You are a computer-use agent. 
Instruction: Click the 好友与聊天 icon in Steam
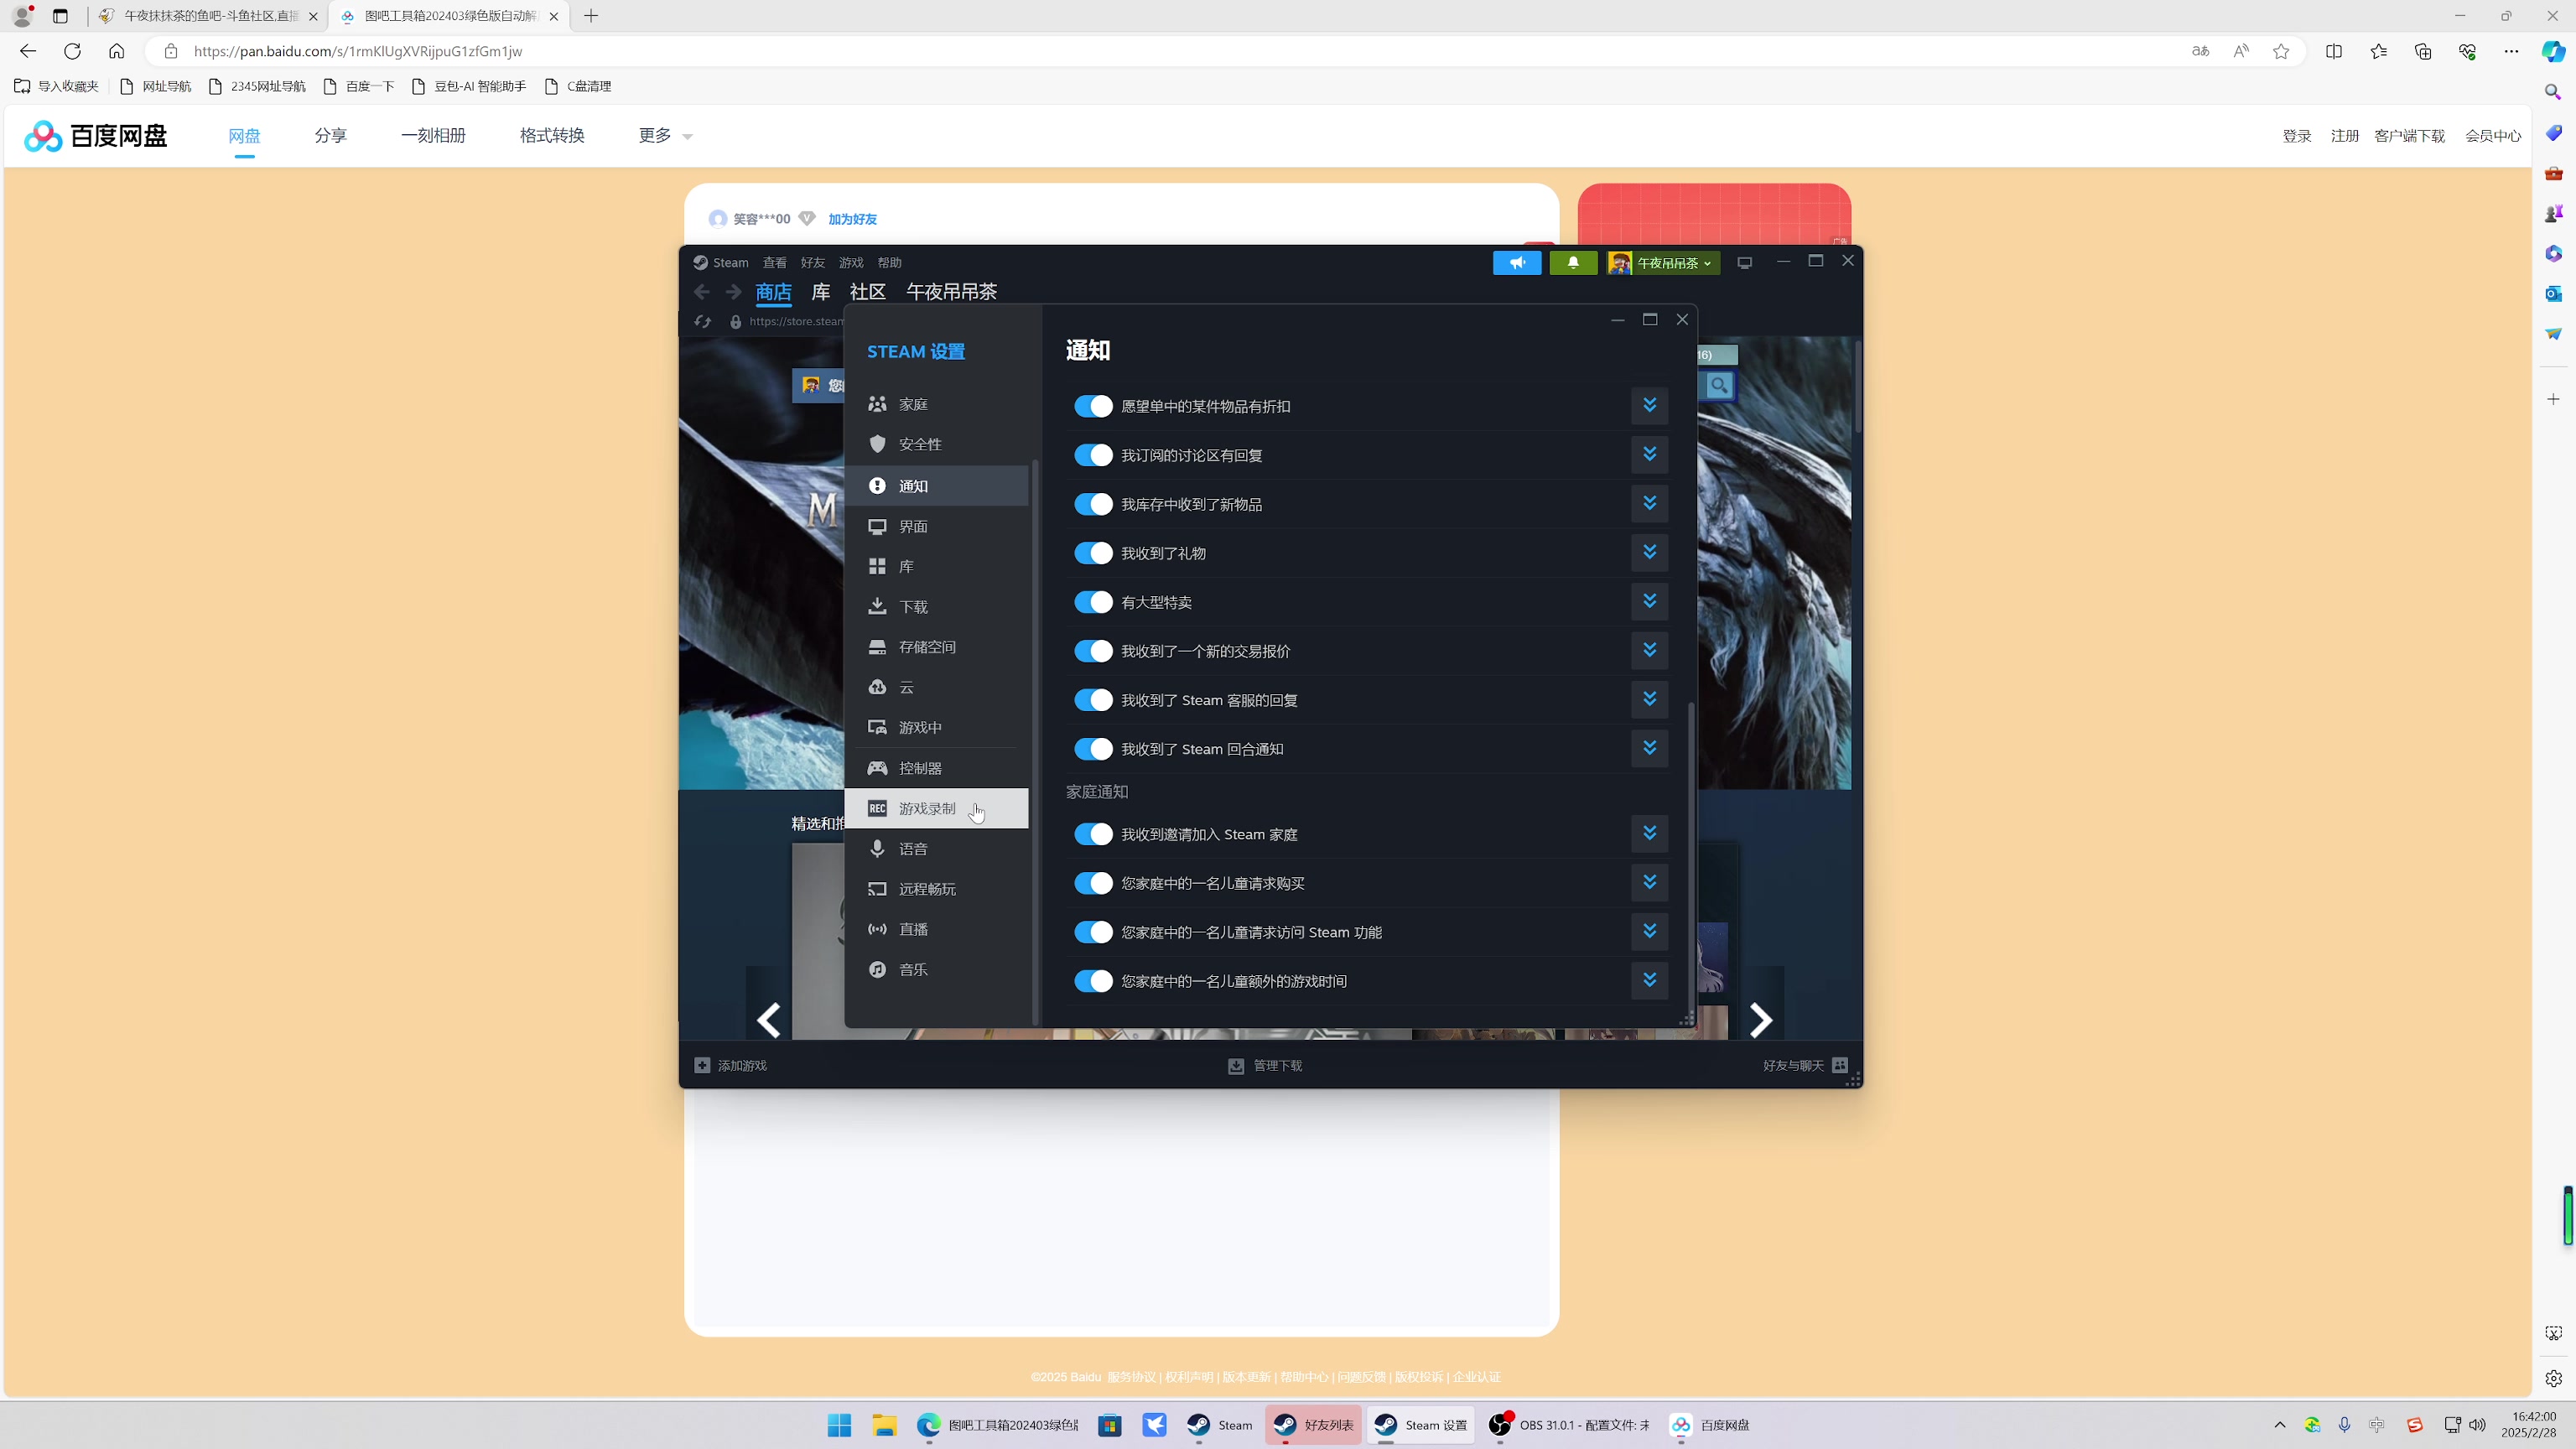(x=1840, y=1065)
